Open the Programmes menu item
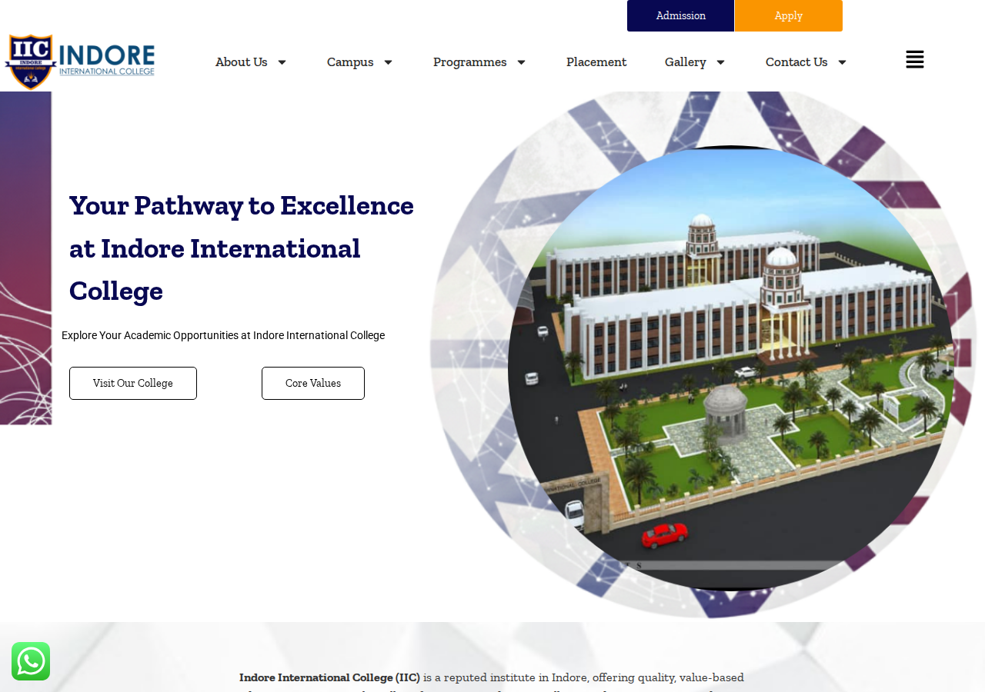The image size is (985, 692). [470, 62]
